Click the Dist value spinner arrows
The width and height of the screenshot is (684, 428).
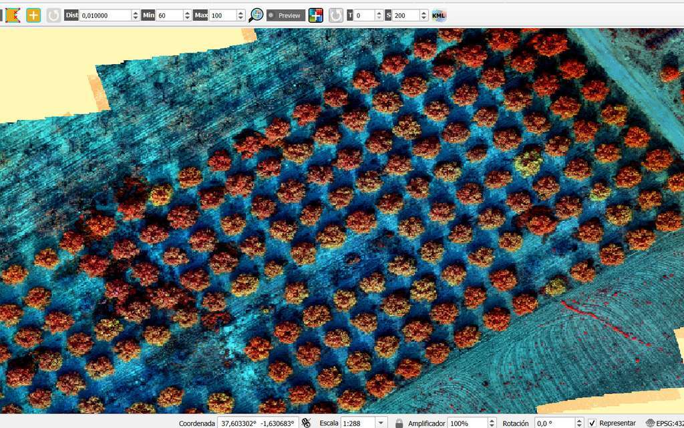coord(135,15)
